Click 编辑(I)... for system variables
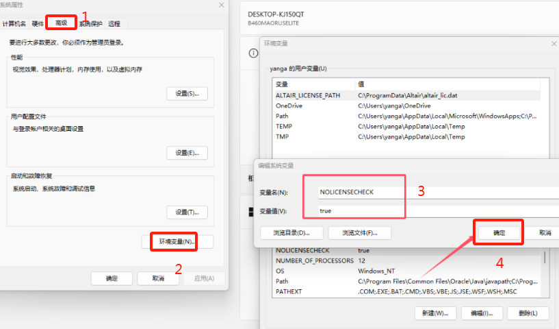Screen dimensions: 559x329 coord(482,313)
